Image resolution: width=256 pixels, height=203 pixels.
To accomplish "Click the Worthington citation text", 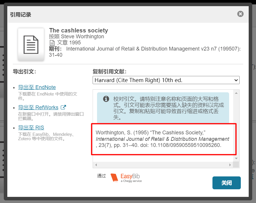I will (162, 139).
